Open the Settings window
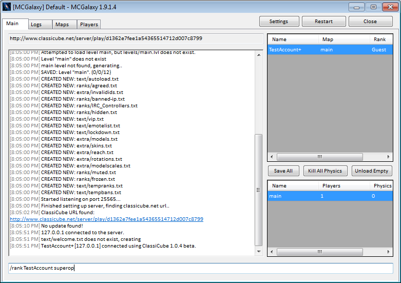This screenshot has width=401, height=283. tap(279, 22)
